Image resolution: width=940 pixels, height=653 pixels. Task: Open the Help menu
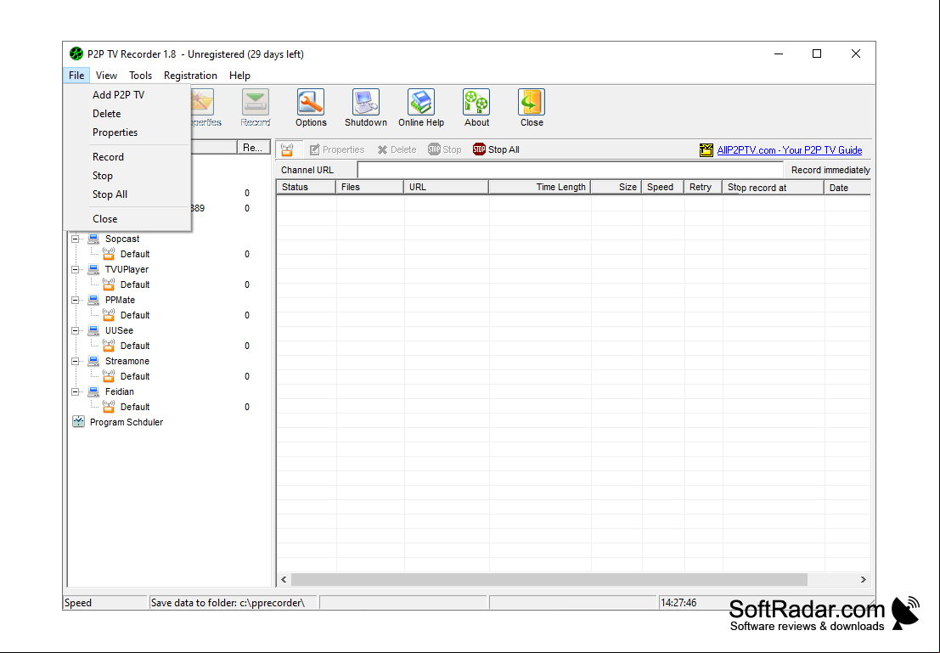pos(239,76)
